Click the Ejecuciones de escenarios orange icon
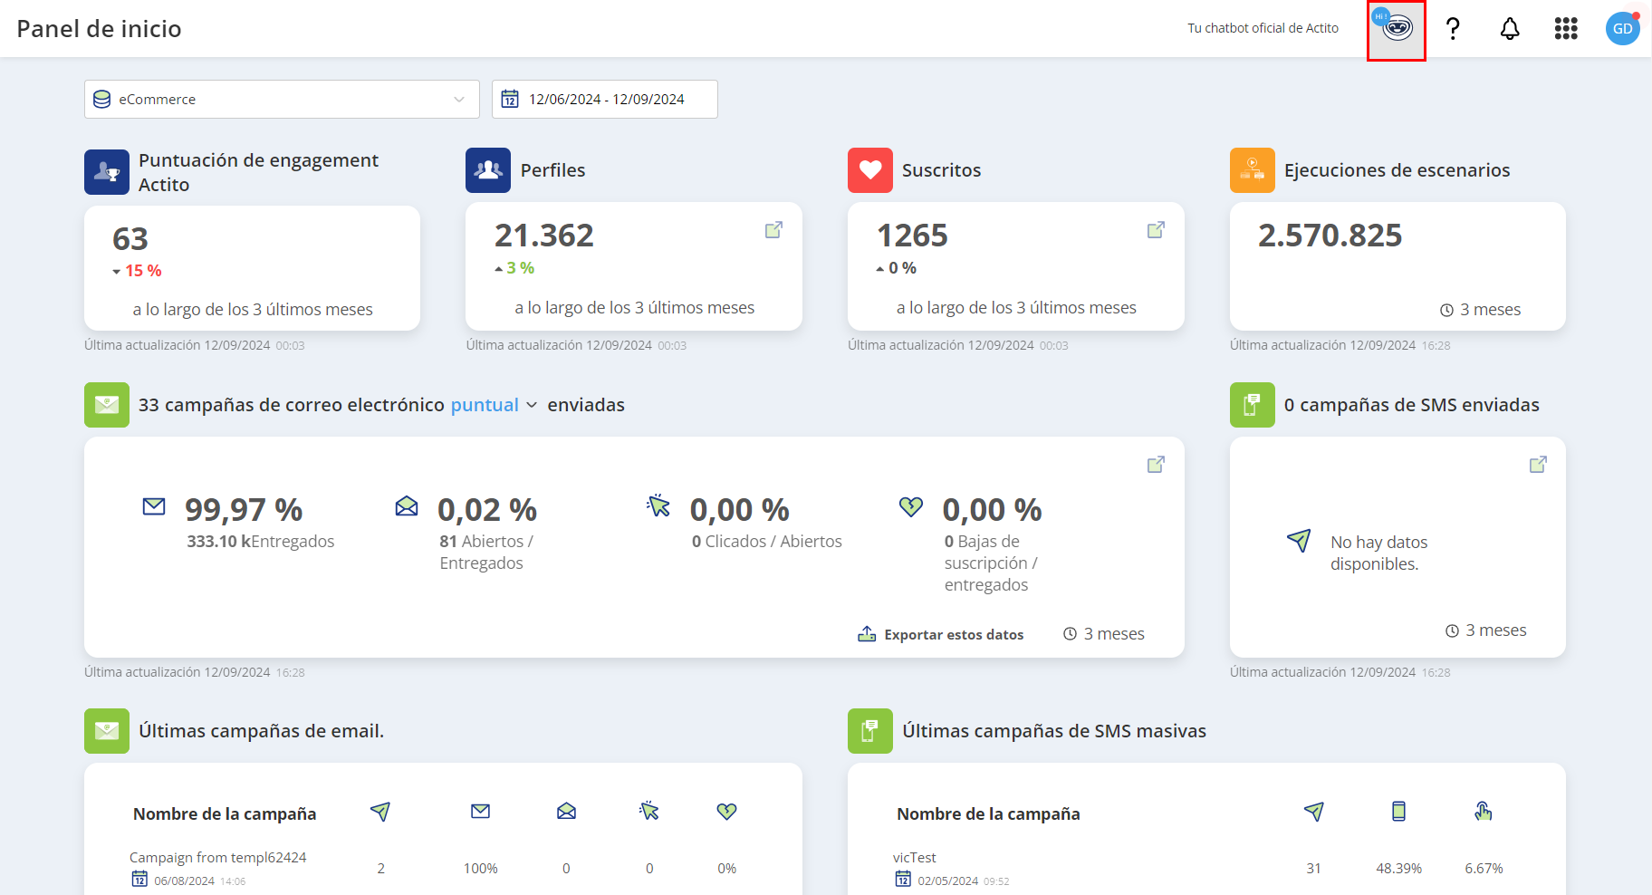 pos(1253,170)
